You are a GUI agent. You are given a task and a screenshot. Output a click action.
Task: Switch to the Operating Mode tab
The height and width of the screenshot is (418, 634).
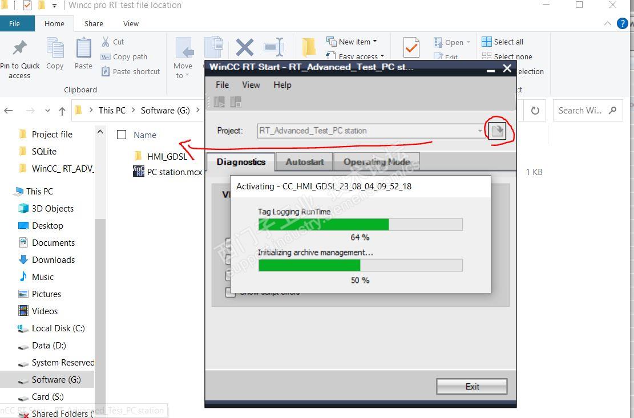[x=377, y=162]
